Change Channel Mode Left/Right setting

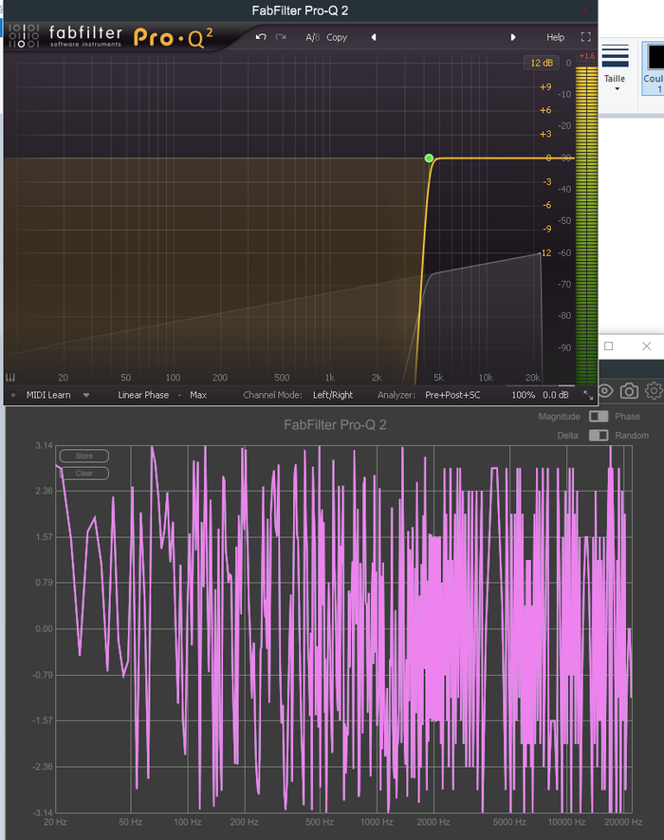click(x=333, y=395)
